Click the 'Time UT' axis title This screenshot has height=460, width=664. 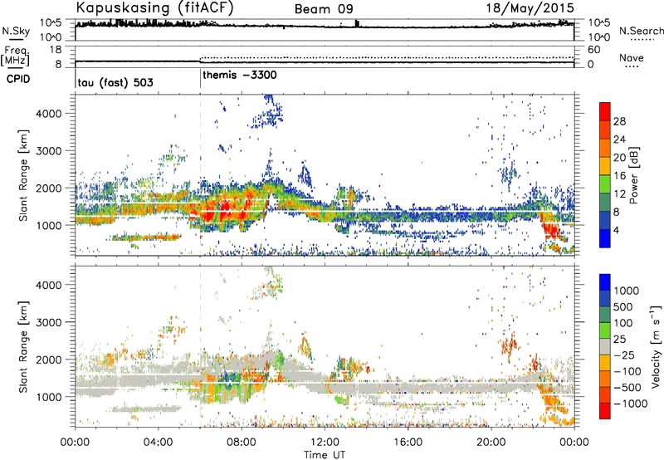coord(325,455)
